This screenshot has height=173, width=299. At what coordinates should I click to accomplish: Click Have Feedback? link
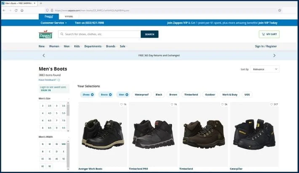[47, 80]
